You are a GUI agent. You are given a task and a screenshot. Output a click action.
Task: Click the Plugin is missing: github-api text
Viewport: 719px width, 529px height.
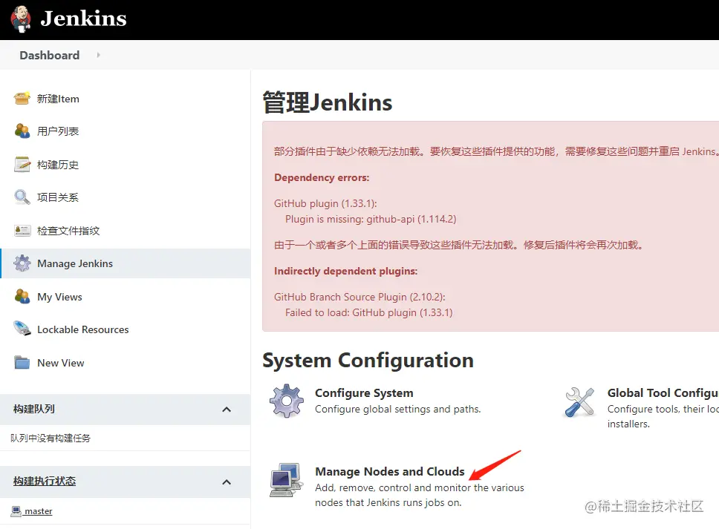tap(371, 219)
